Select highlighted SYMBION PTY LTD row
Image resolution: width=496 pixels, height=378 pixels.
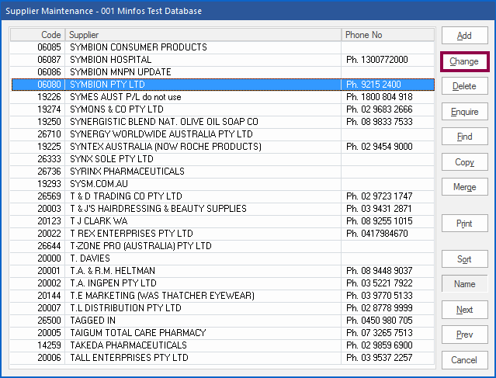222,85
